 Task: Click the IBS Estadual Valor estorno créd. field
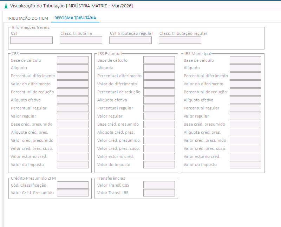pos(159,156)
